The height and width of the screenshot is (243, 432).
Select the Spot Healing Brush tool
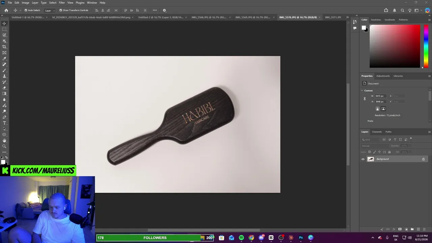(4, 64)
